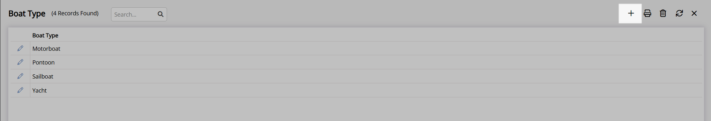This screenshot has height=121, width=711.
Task: Click the Boat Type page title
Action: pyautogui.click(x=27, y=14)
